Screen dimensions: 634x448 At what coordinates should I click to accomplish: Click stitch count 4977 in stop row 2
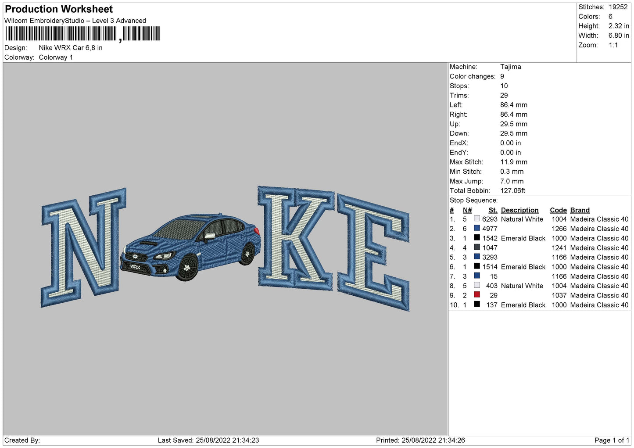pyautogui.click(x=490, y=229)
